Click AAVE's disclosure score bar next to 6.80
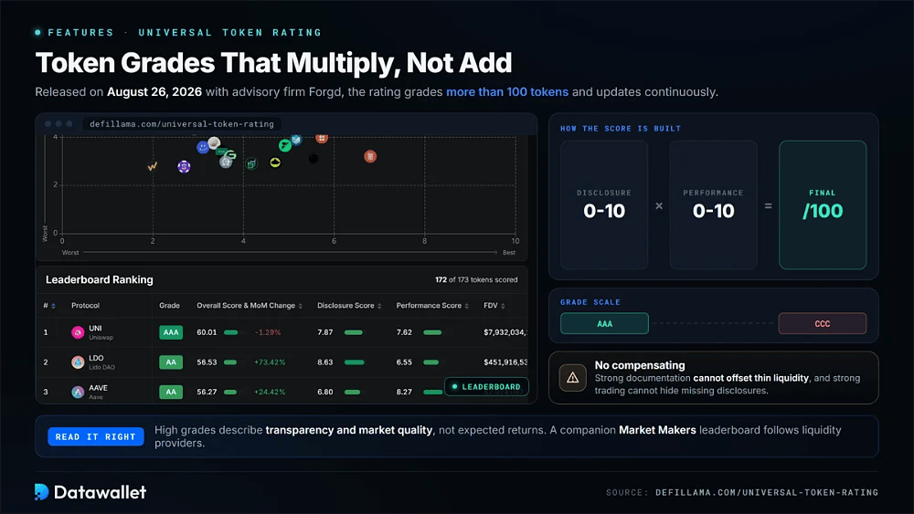914x514 pixels. click(352, 392)
